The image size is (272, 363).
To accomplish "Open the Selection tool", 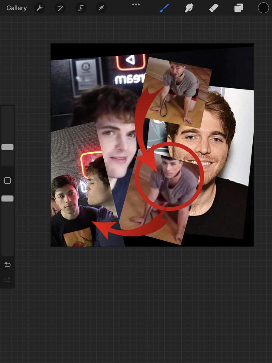I will pos(81,8).
